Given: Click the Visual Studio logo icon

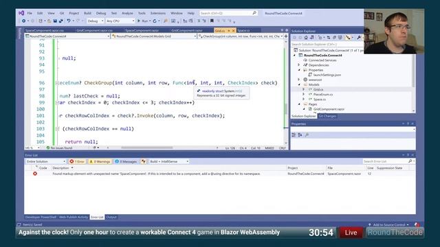Looking at the screenshot, I should pos(21,13).
